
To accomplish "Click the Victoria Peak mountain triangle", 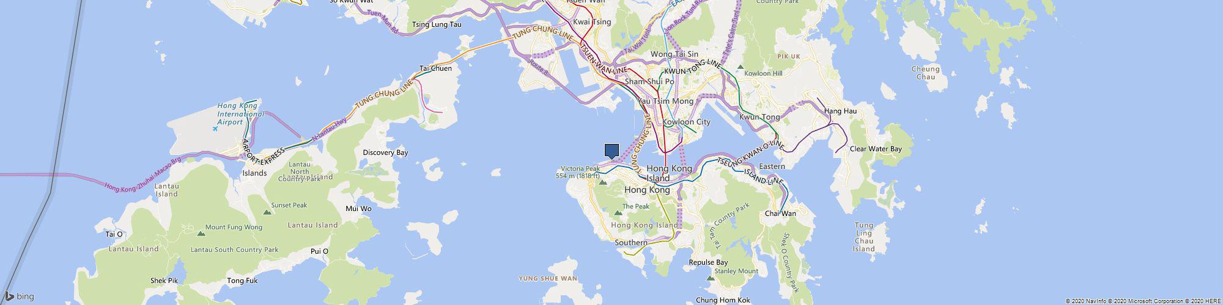I will (603, 182).
